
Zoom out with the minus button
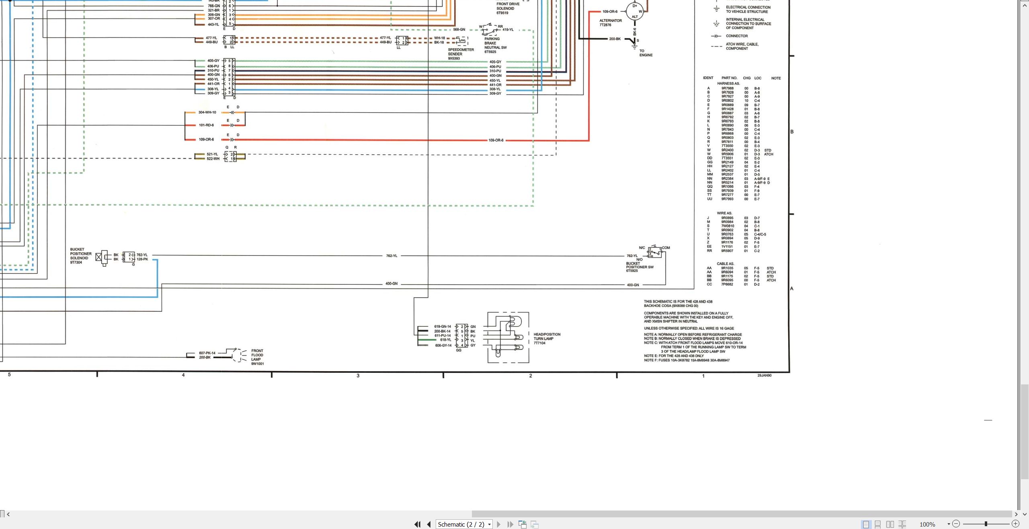[x=956, y=524]
